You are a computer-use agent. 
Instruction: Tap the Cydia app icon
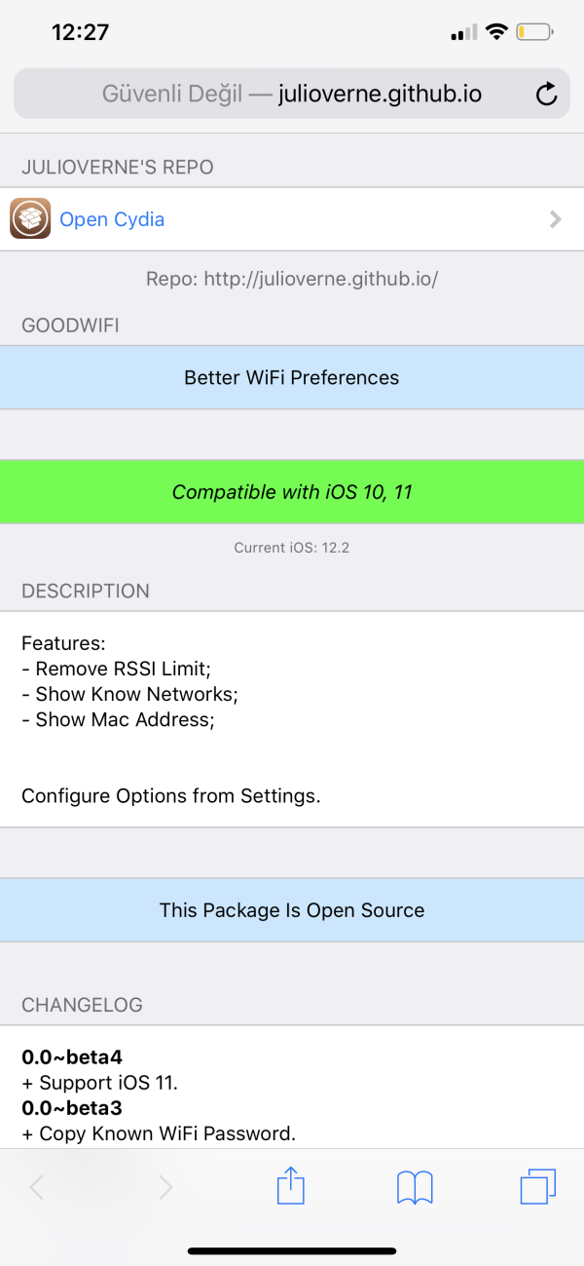(x=30, y=219)
